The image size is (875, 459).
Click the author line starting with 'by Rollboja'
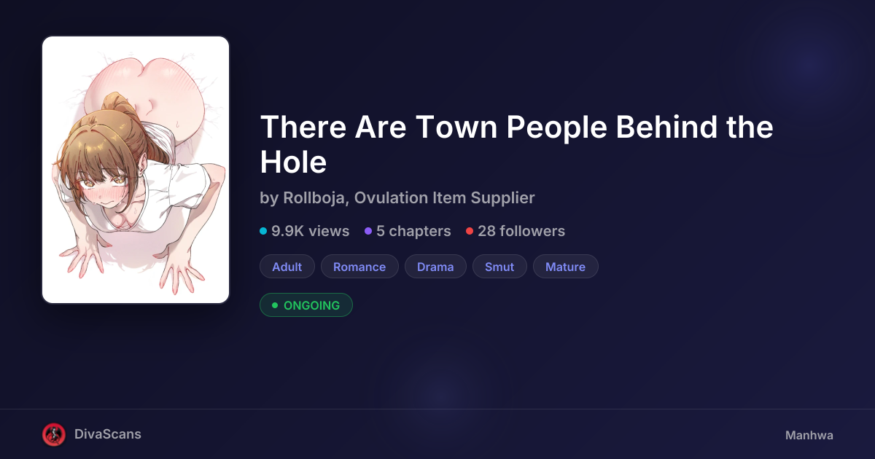[397, 197]
